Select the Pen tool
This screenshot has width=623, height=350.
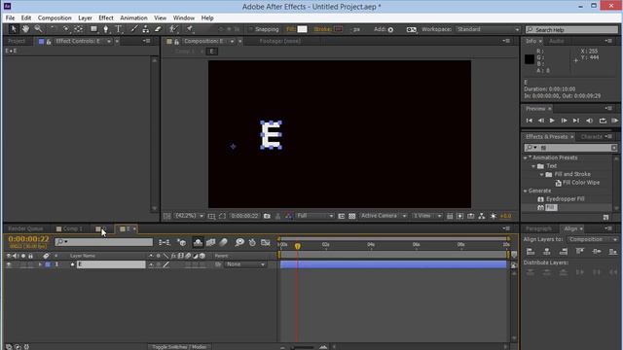[106, 29]
